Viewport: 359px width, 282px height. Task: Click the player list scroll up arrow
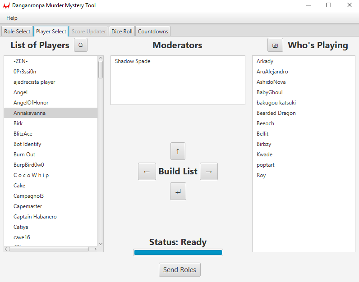pyautogui.click(x=101, y=58)
